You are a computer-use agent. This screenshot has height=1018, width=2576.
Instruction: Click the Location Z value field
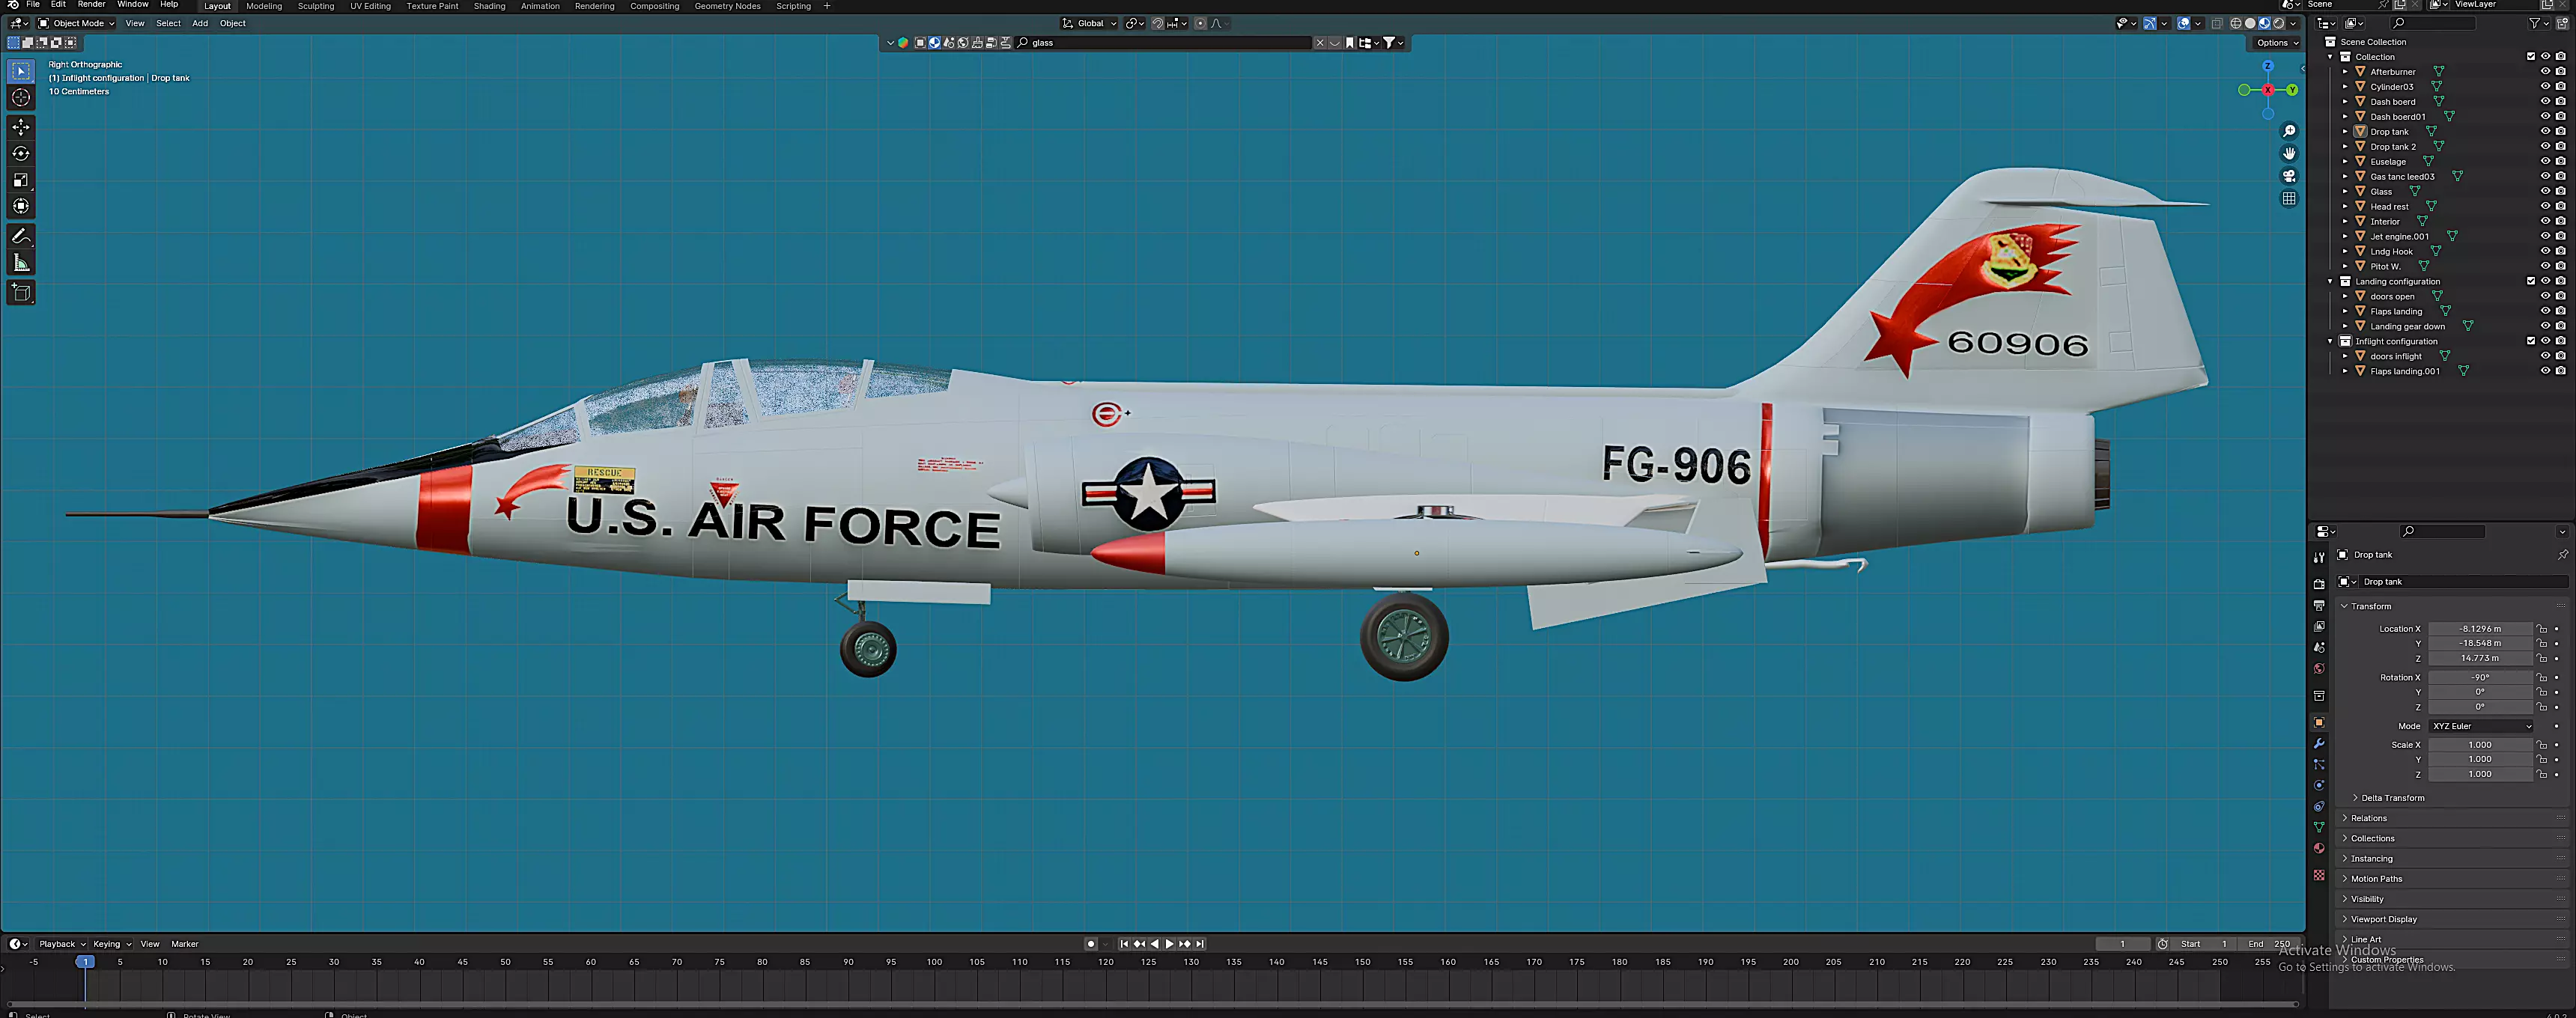(2481, 658)
